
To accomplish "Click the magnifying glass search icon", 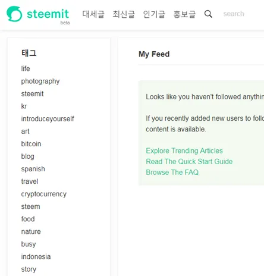I will pyautogui.click(x=208, y=14).
